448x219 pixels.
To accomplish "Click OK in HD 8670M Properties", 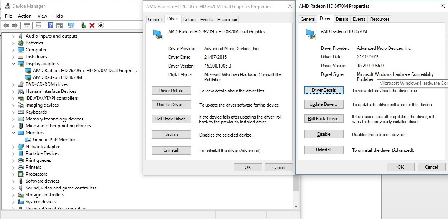I will coord(400,167).
